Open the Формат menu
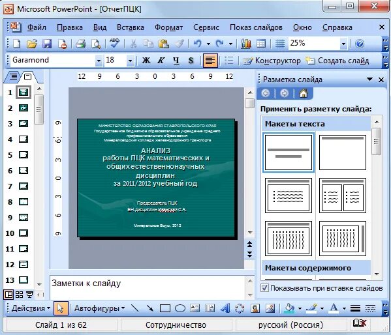This screenshot has height=335, width=391. tap(168, 27)
